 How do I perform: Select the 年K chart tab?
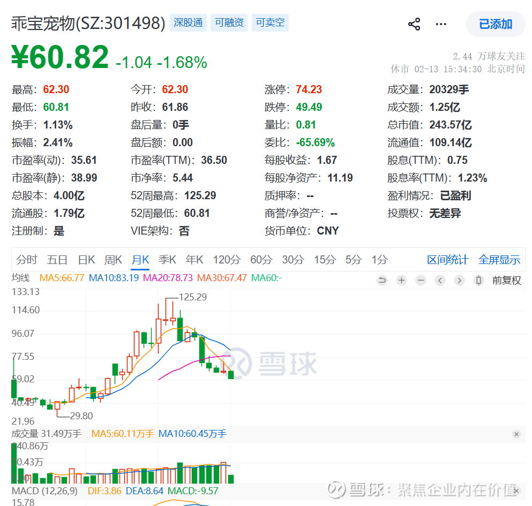tap(194, 260)
